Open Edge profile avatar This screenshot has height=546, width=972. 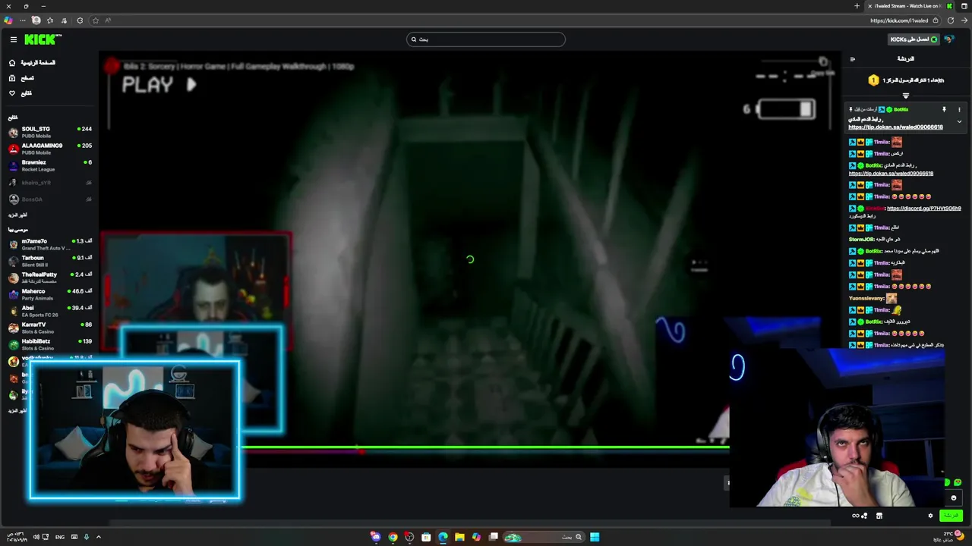[x=36, y=20]
